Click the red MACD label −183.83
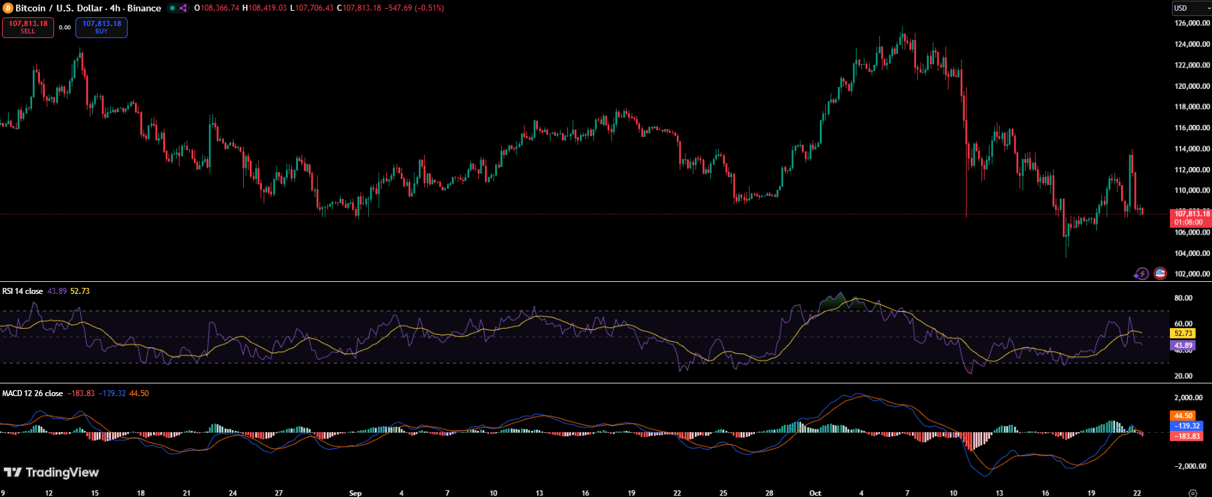This screenshot has height=497, width=1212. [1187, 436]
